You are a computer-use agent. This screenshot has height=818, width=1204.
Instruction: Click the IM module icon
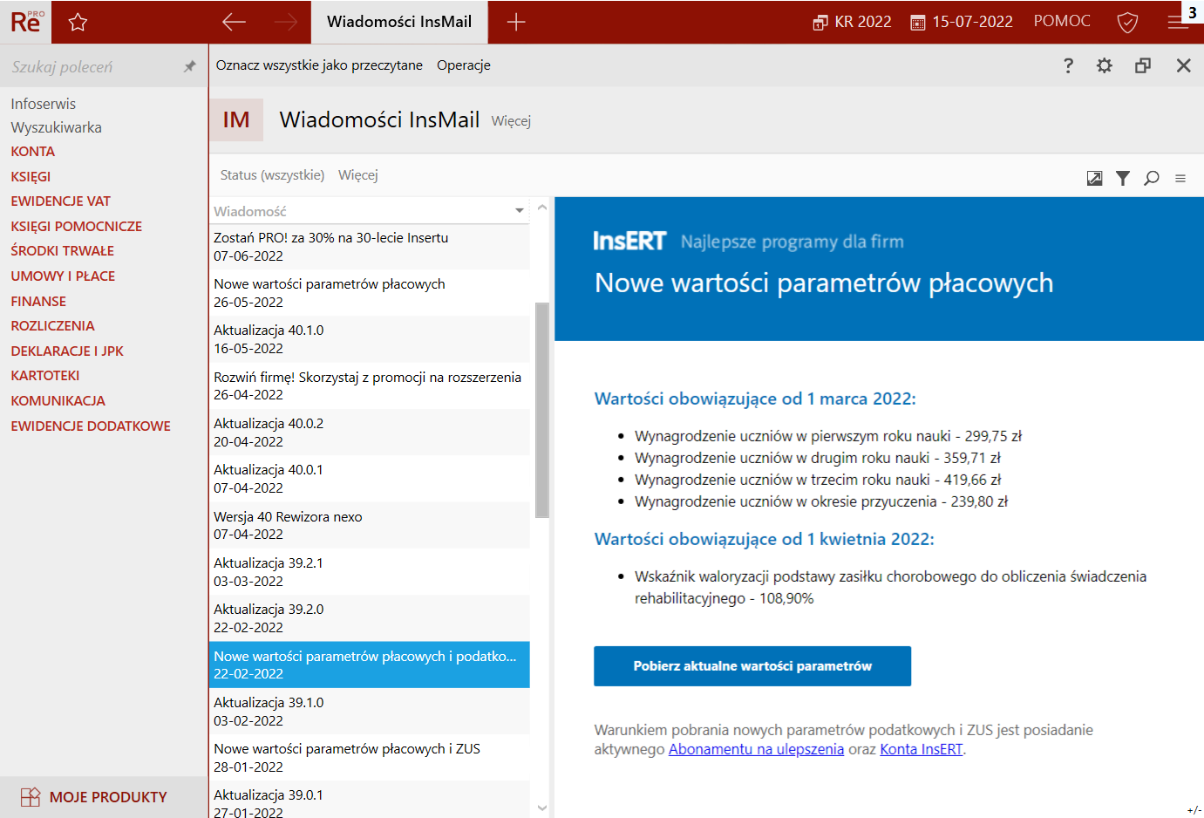click(235, 120)
